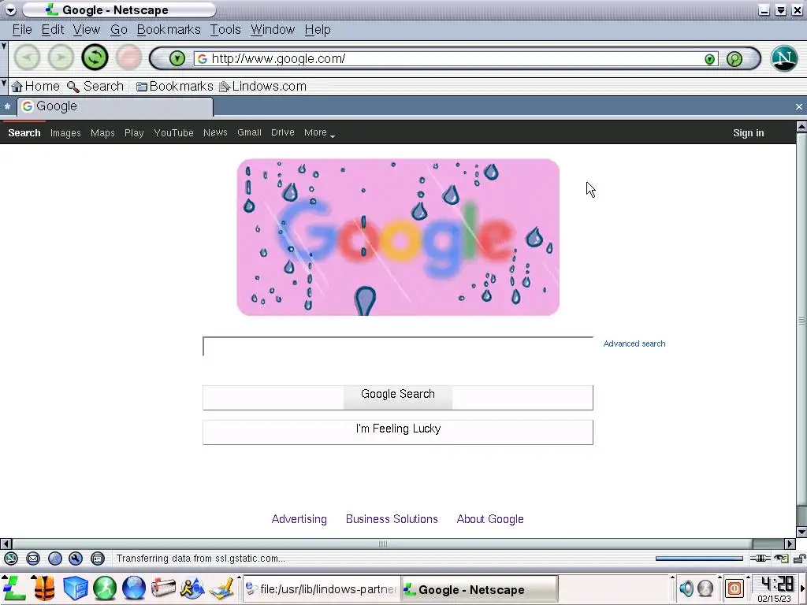Expand the More dropdown in Google bar
The width and height of the screenshot is (807, 605).
point(319,132)
